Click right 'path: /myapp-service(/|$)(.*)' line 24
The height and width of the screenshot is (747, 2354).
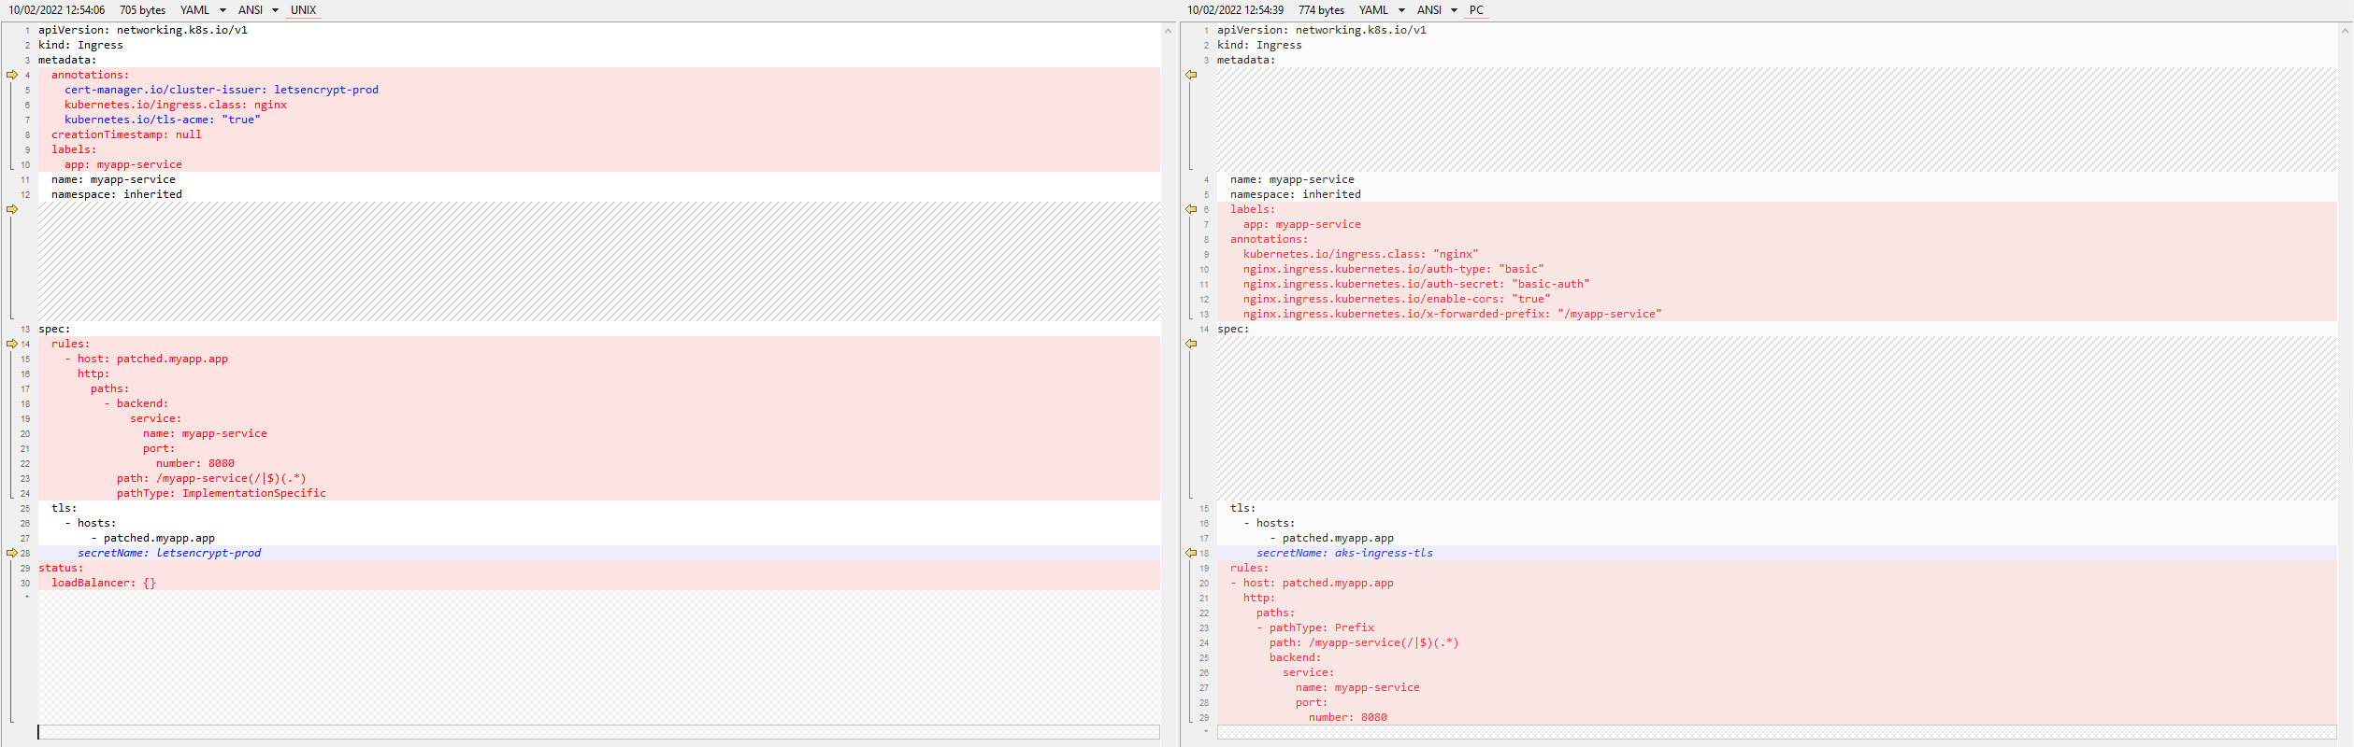click(x=1364, y=642)
